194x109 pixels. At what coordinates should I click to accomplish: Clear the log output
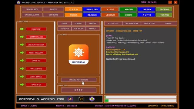113,23
